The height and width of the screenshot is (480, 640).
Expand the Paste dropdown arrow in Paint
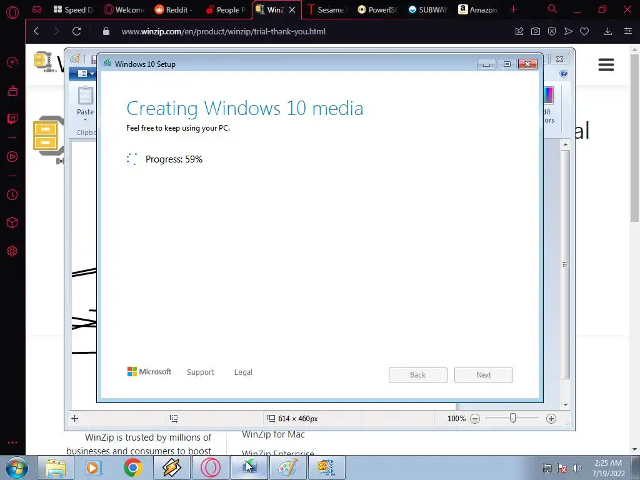(85, 119)
